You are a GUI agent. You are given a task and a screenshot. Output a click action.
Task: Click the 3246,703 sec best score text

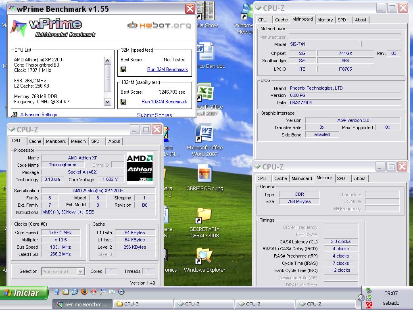pyautogui.click(x=172, y=92)
